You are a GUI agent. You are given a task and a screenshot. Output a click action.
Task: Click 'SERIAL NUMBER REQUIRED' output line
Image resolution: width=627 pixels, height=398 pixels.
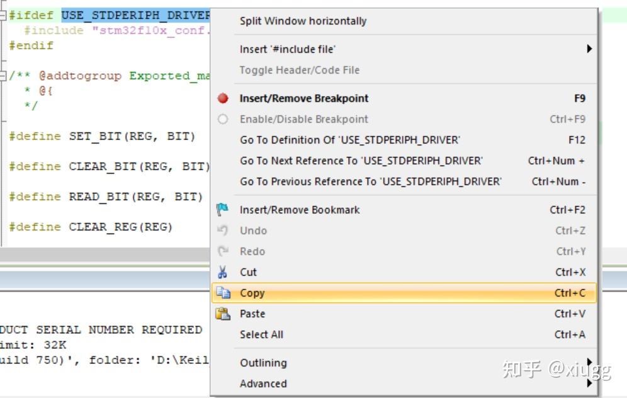point(101,330)
